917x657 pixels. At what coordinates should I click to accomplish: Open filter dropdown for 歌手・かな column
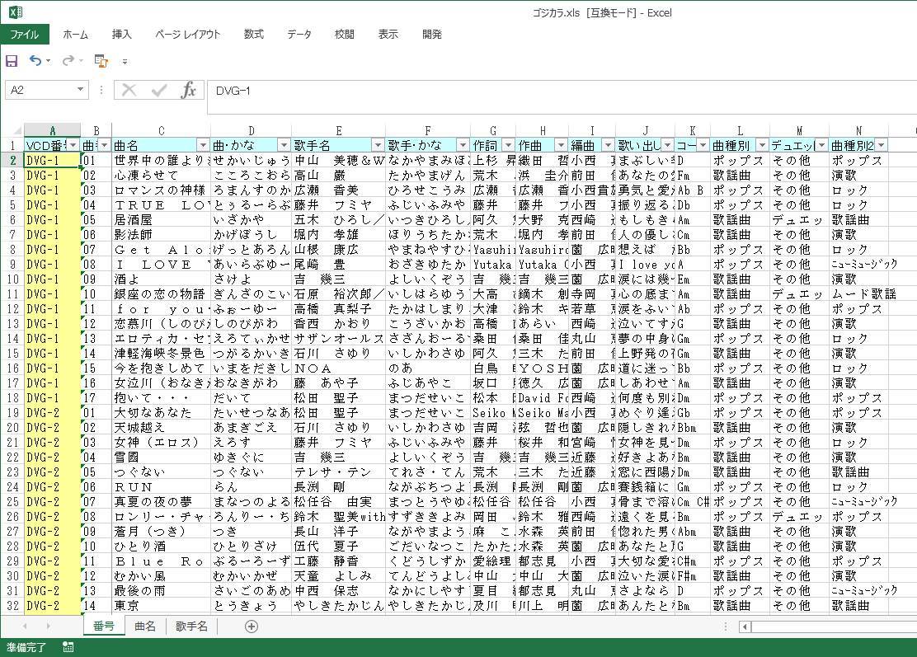point(463,145)
